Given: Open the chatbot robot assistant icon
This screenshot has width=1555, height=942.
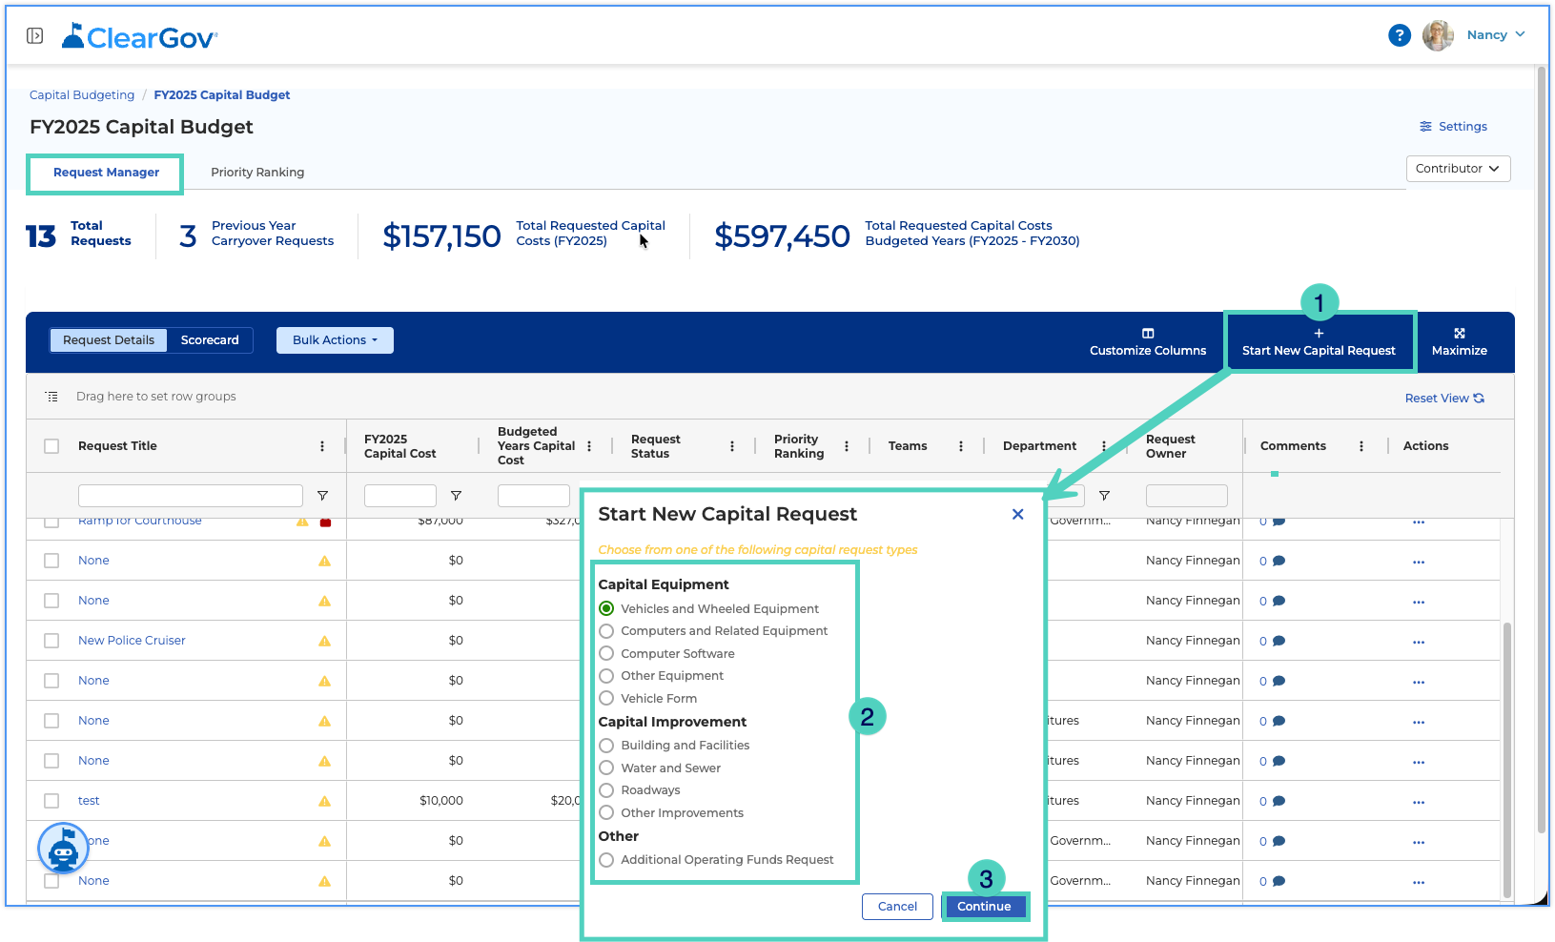Looking at the screenshot, I should (x=63, y=848).
